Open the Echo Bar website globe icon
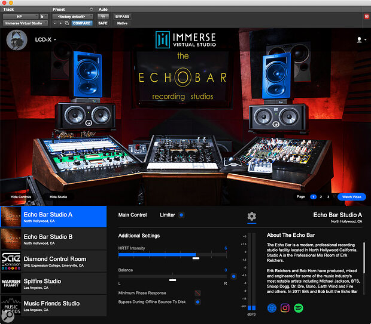 pos(272,308)
